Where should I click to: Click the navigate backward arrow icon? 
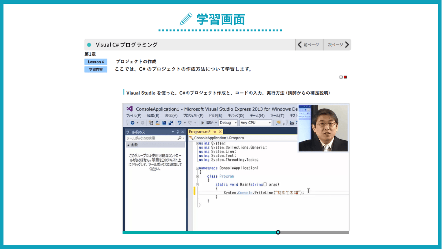point(132,123)
